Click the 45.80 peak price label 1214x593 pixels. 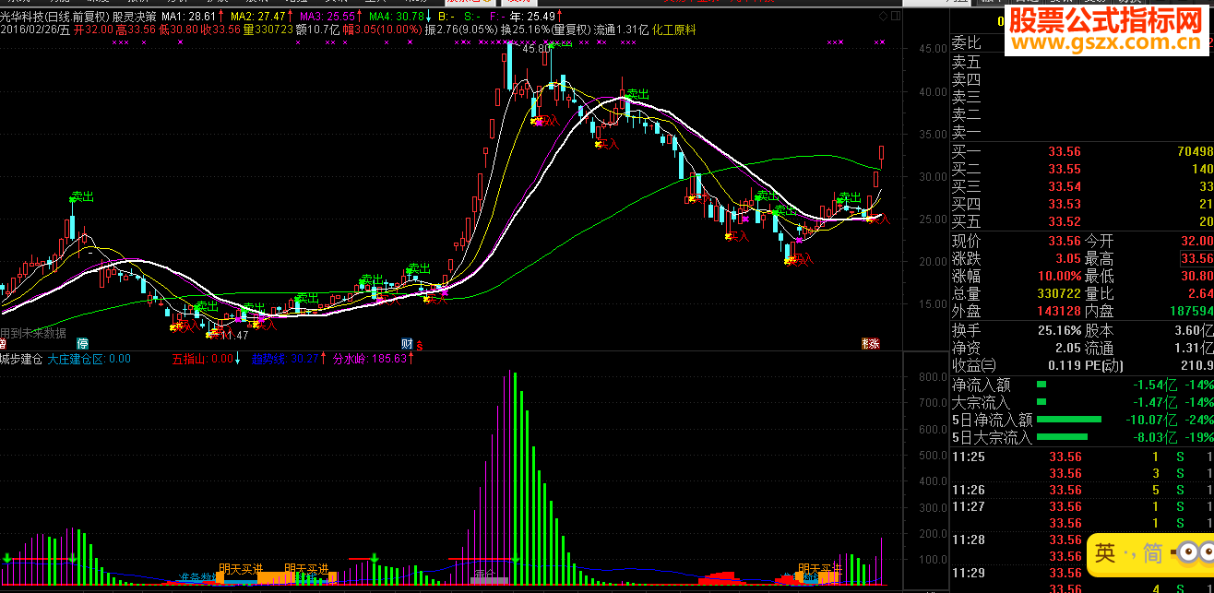pos(537,50)
